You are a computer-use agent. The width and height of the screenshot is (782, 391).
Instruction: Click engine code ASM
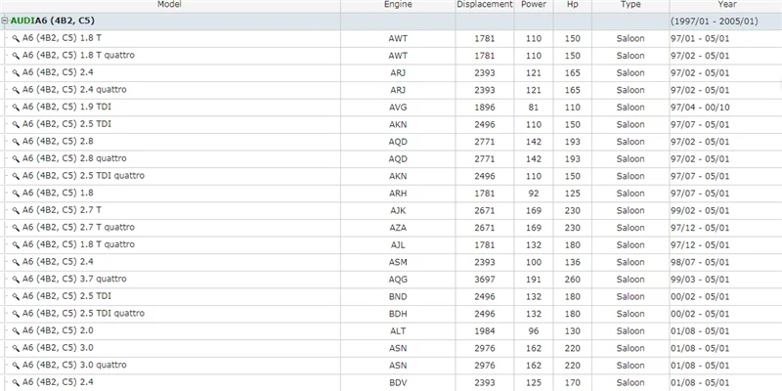(398, 262)
